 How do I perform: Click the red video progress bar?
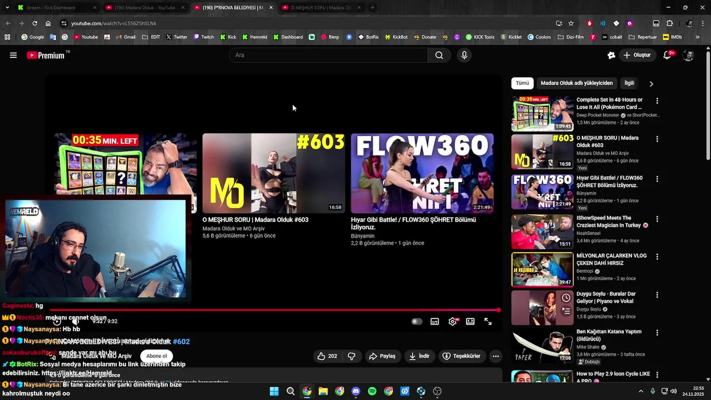pyautogui.click(x=275, y=310)
